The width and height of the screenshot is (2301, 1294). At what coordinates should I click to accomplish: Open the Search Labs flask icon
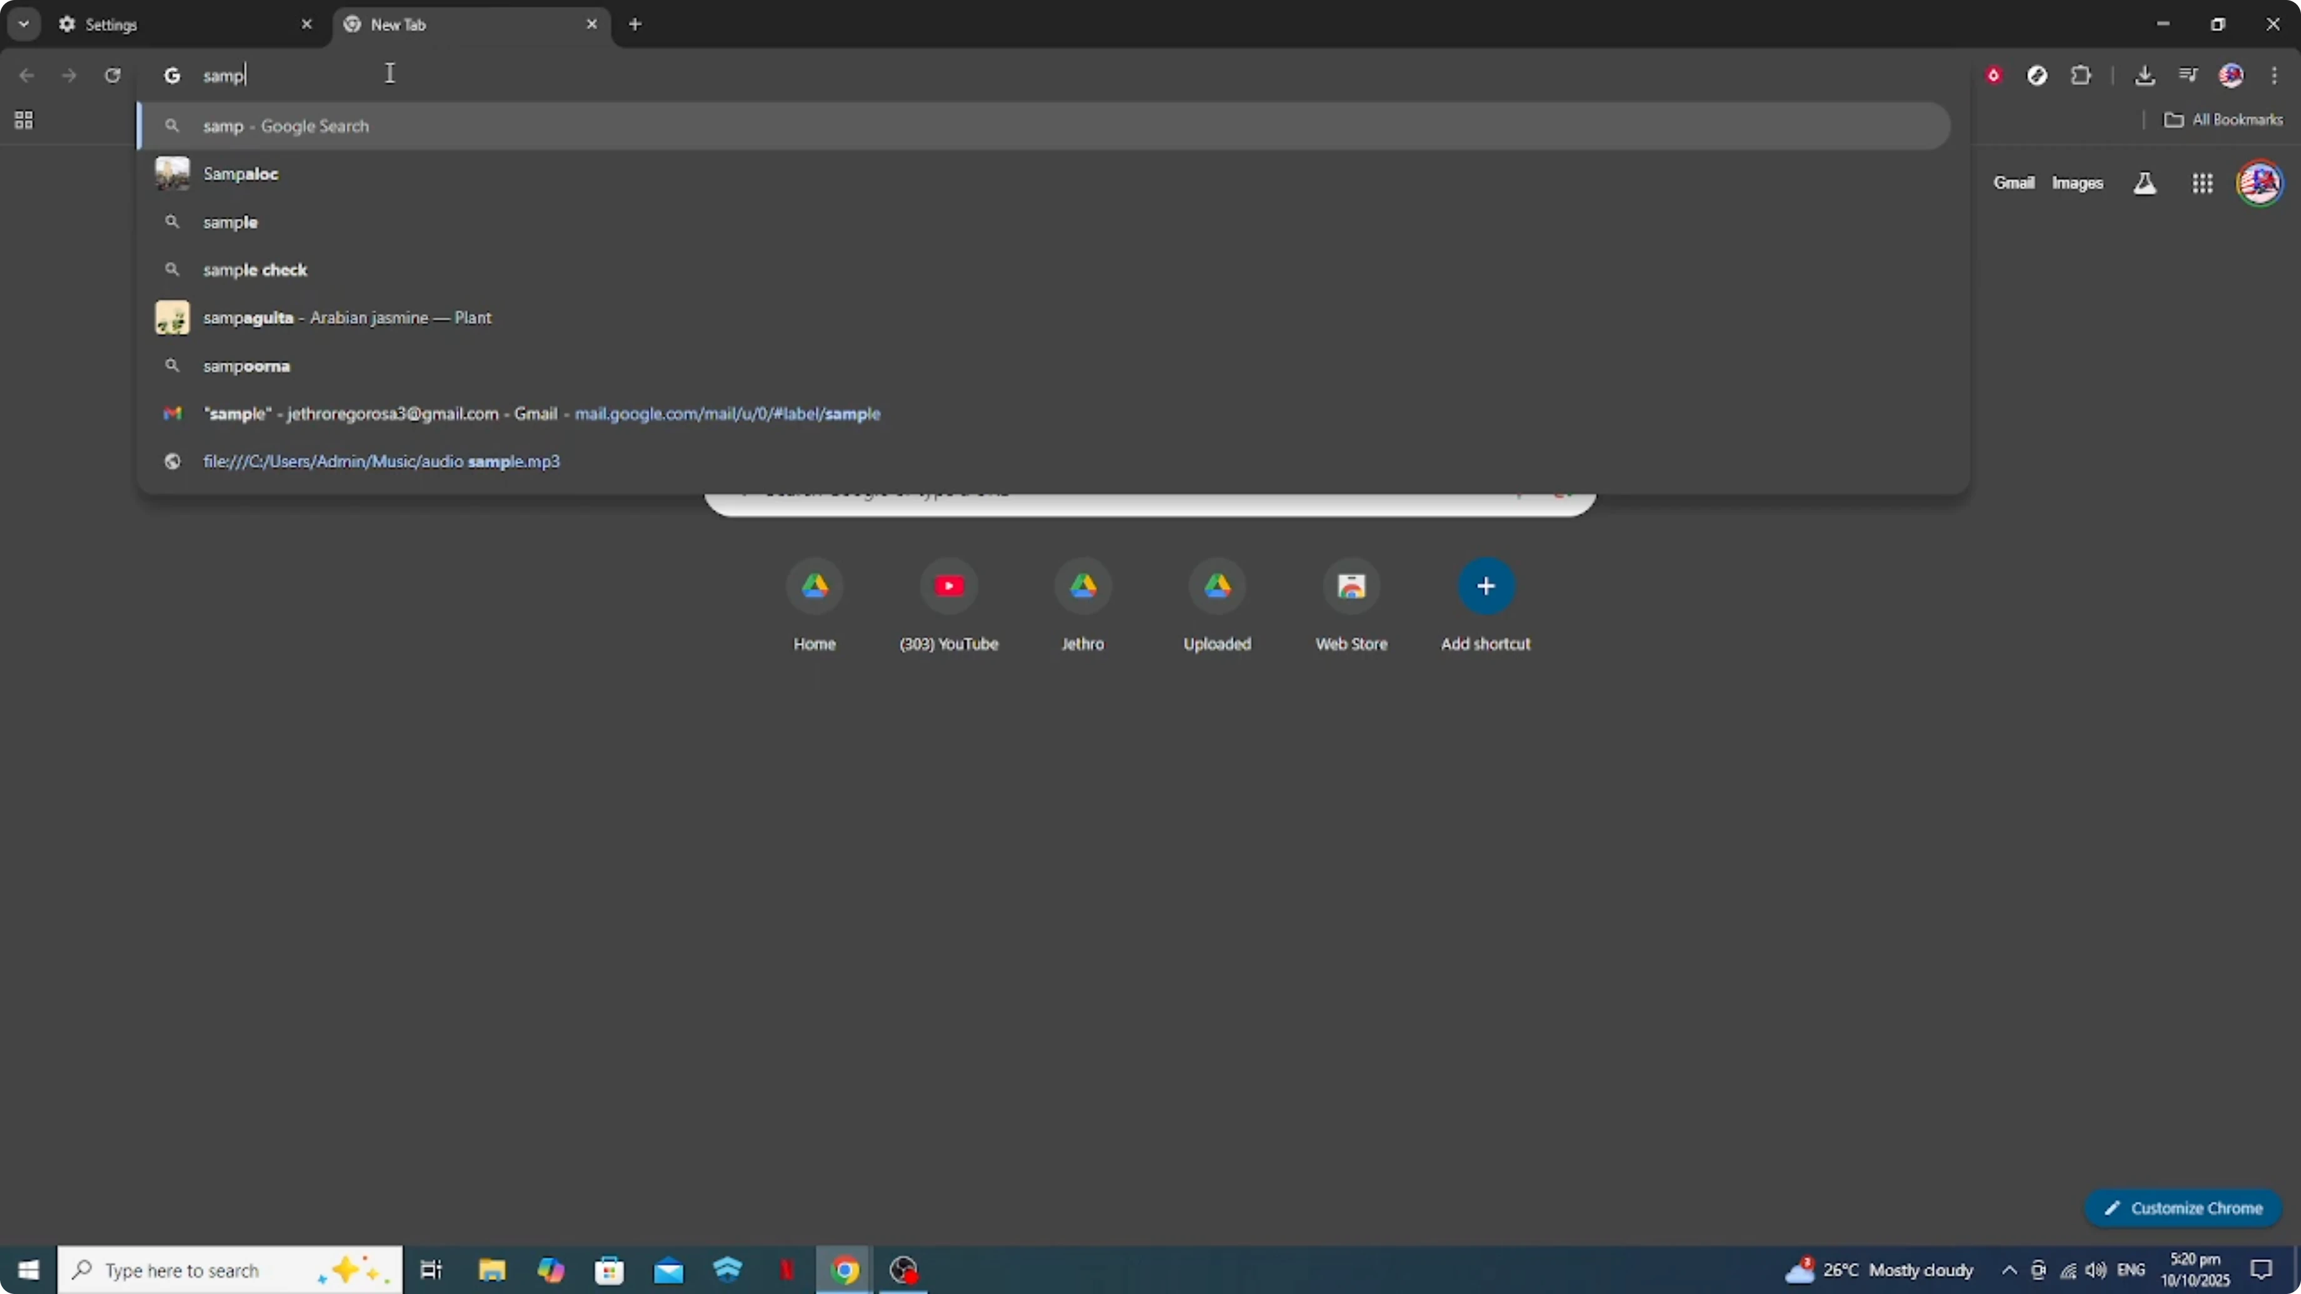pos(2145,183)
